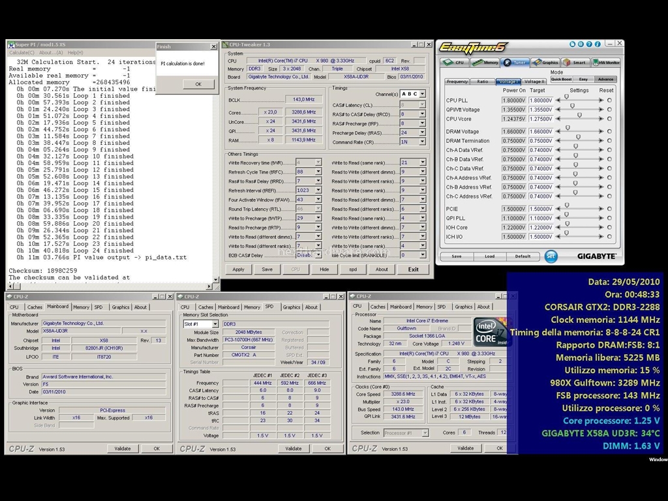Reset DRAM Termination using its radio button
The width and height of the screenshot is (668, 501).
[610, 141]
